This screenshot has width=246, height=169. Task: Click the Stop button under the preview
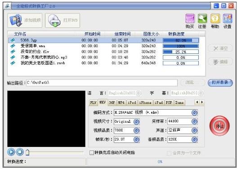pyautogui.click(x=20, y=152)
